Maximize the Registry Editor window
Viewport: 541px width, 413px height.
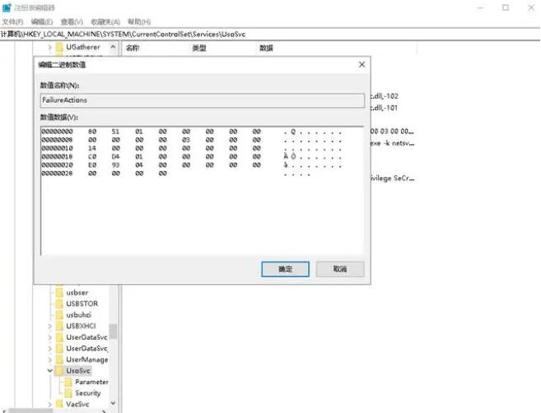[506, 7]
